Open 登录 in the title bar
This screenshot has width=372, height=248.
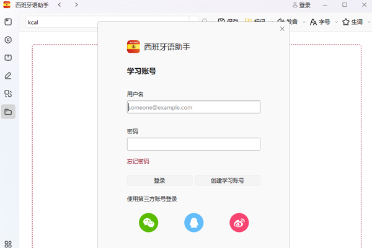[301, 5]
